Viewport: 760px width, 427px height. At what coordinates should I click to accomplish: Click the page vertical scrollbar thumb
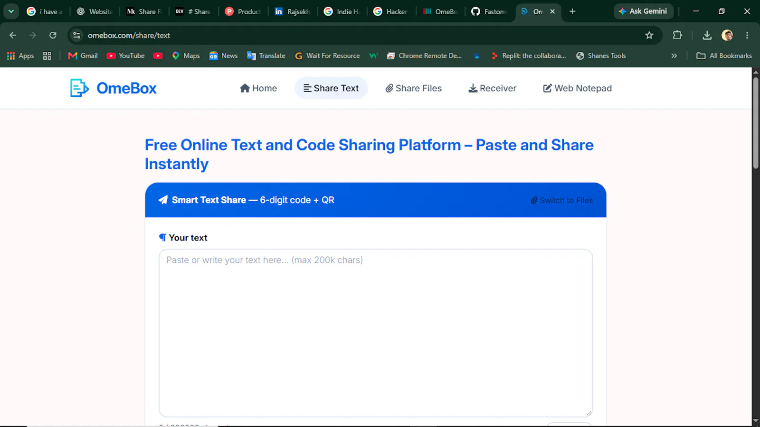coord(756,122)
